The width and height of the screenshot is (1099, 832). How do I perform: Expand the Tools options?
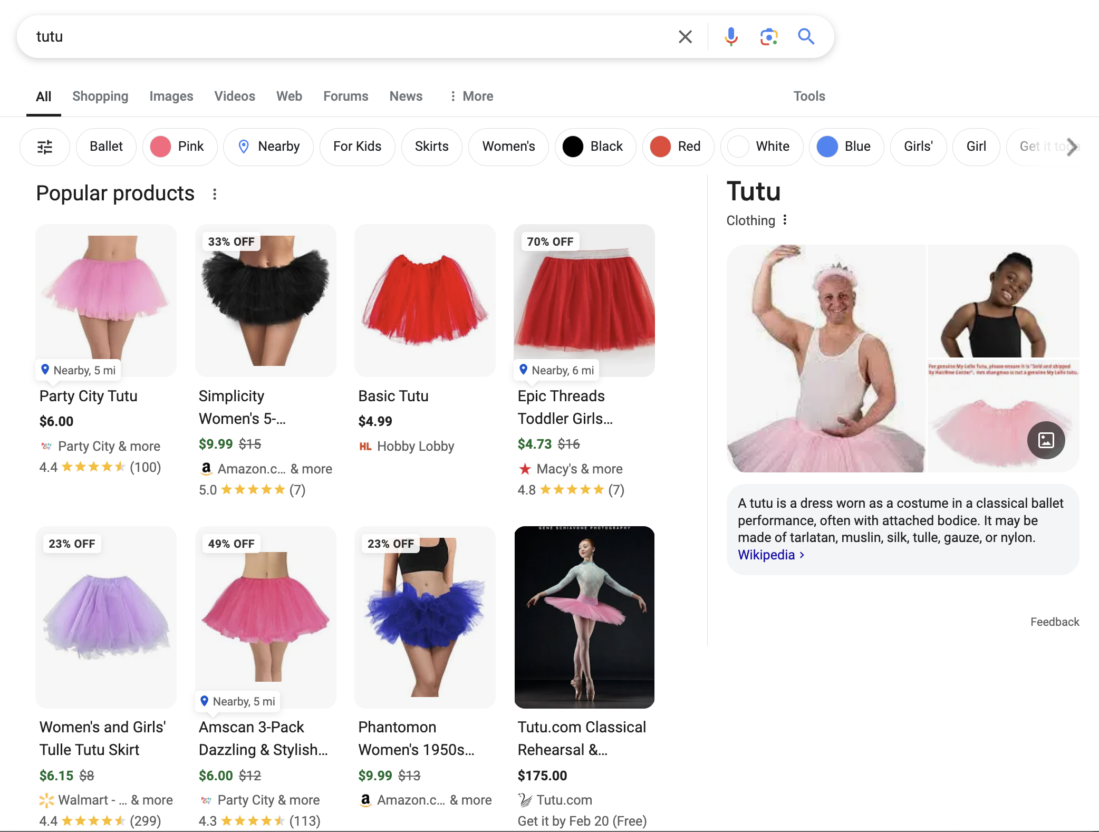coord(809,96)
